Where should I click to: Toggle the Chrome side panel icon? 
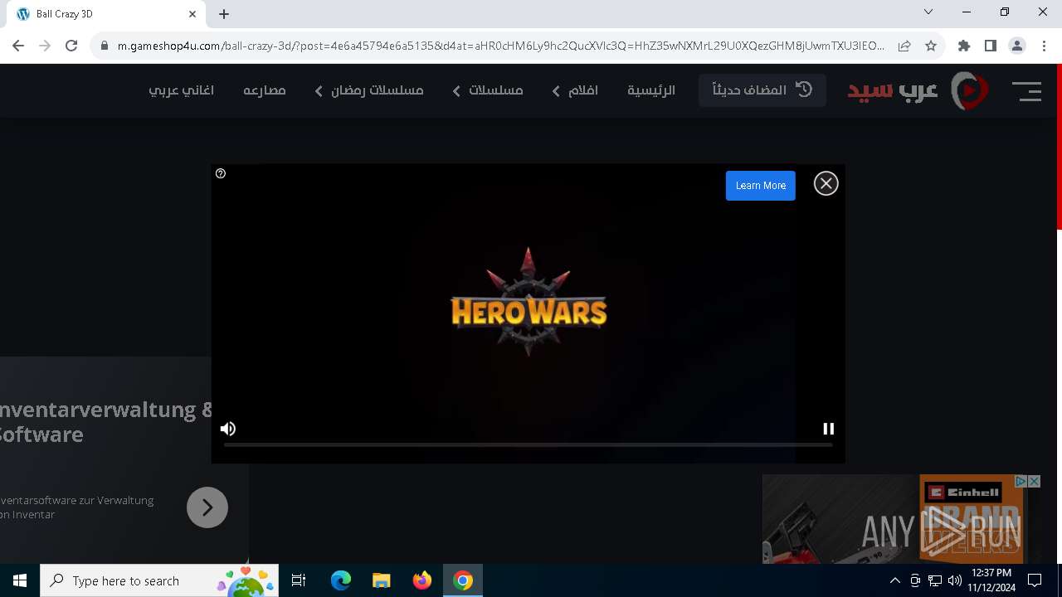click(x=990, y=46)
